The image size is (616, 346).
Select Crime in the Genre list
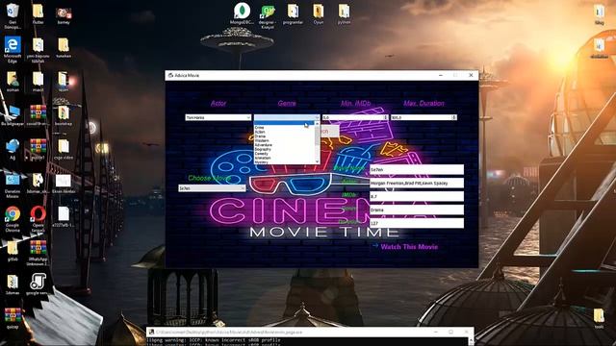[285, 128]
